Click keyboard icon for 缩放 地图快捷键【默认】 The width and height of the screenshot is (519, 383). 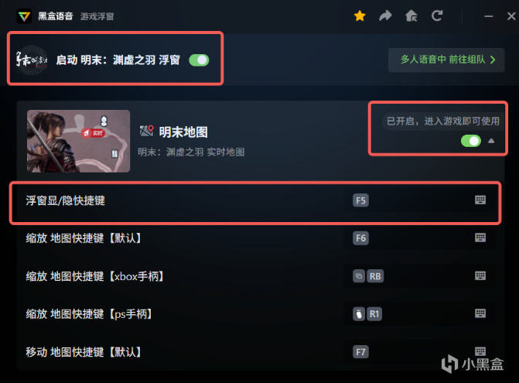480,238
